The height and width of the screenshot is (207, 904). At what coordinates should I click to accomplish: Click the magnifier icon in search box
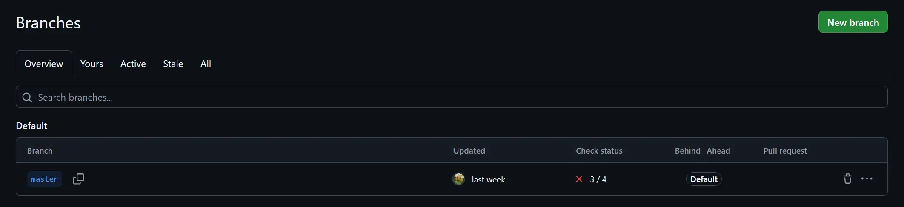tap(27, 97)
